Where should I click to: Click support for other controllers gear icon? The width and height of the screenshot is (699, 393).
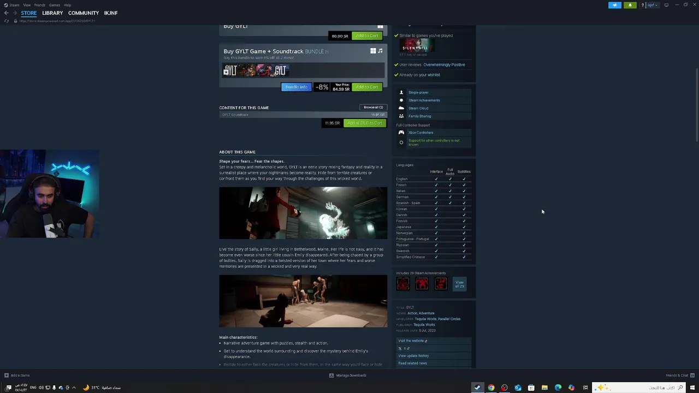[401, 142]
